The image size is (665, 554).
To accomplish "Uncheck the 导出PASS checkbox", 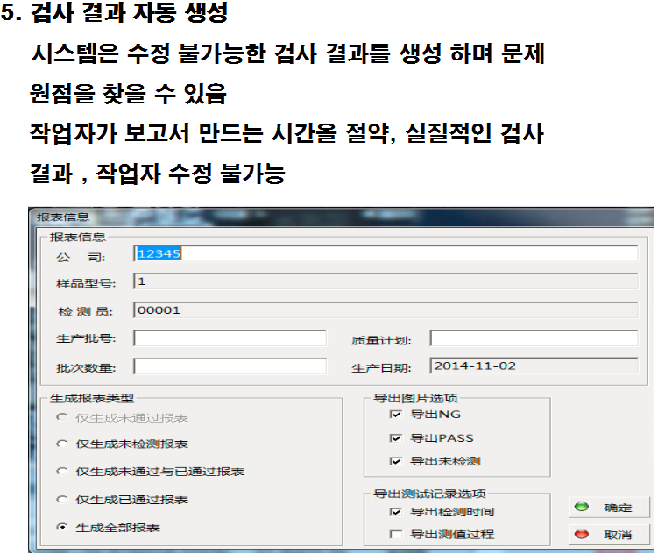I will pyautogui.click(x=395, y=438).
